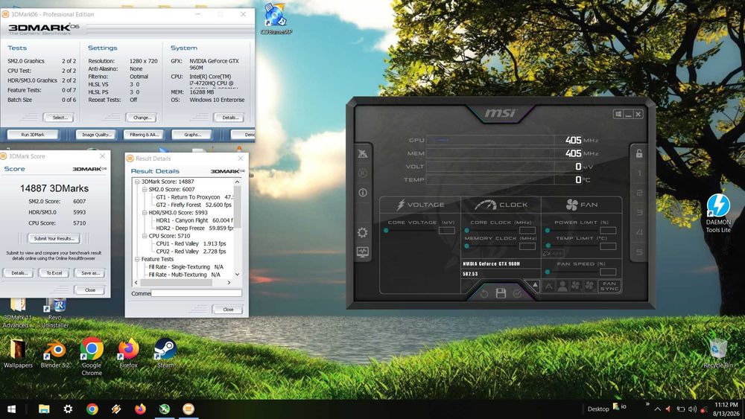The image size is (745, 419).
Task: Expand Afterburner GPU selection arrow
Action: 535,285
